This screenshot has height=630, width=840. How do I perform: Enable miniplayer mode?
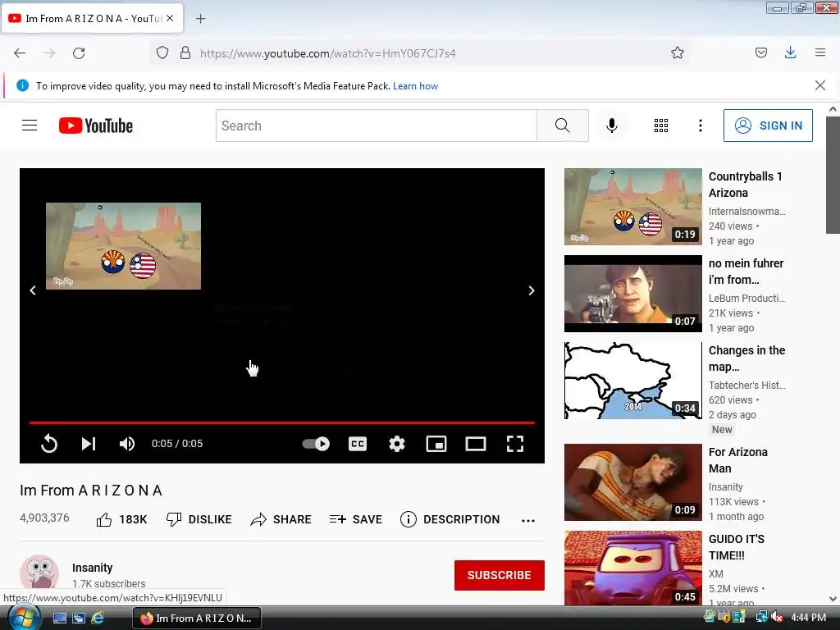[436, 444]
